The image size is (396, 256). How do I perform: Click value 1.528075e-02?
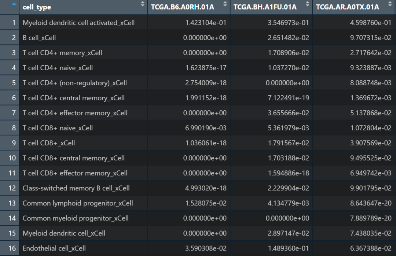click(206, 203)
